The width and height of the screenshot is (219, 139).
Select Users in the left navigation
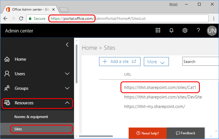click(37, 74)
